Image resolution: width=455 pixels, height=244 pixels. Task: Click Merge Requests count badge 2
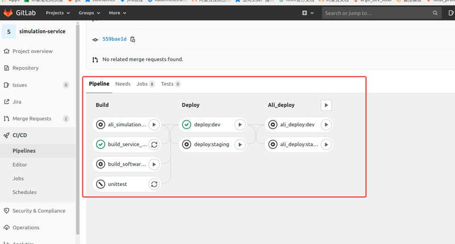click(66, 119)
